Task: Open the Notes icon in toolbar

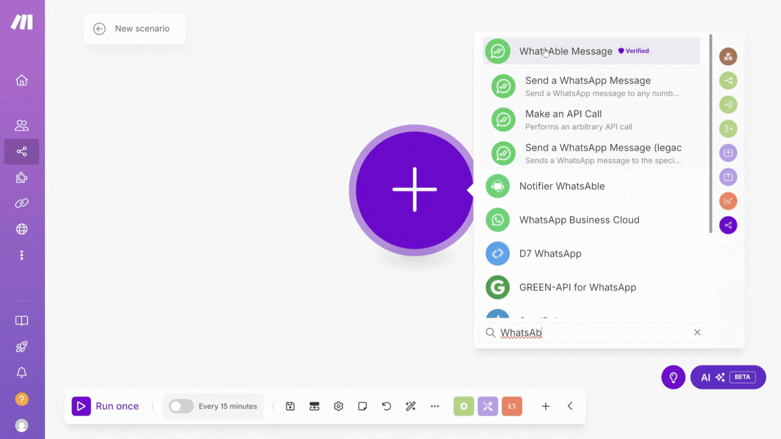Action: 363,406
